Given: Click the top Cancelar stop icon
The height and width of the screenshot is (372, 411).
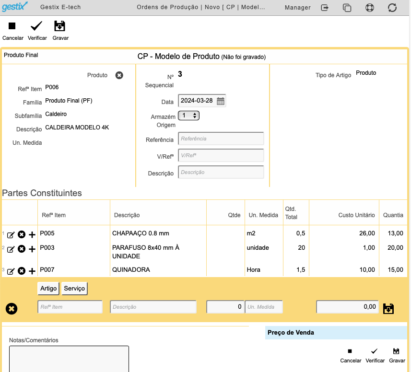Looking at the screenshot, I should click(x=12, y=26).
